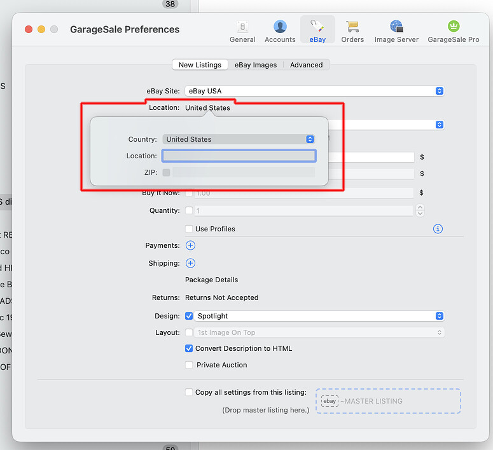Open the Image Server preferences pane

tap(396, 31)
